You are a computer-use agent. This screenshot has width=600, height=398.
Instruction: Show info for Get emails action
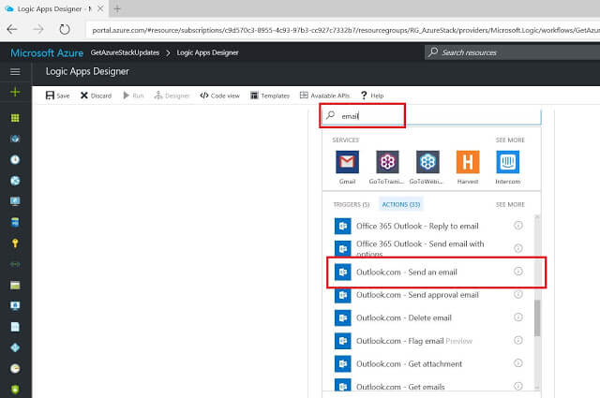point(518,386)
